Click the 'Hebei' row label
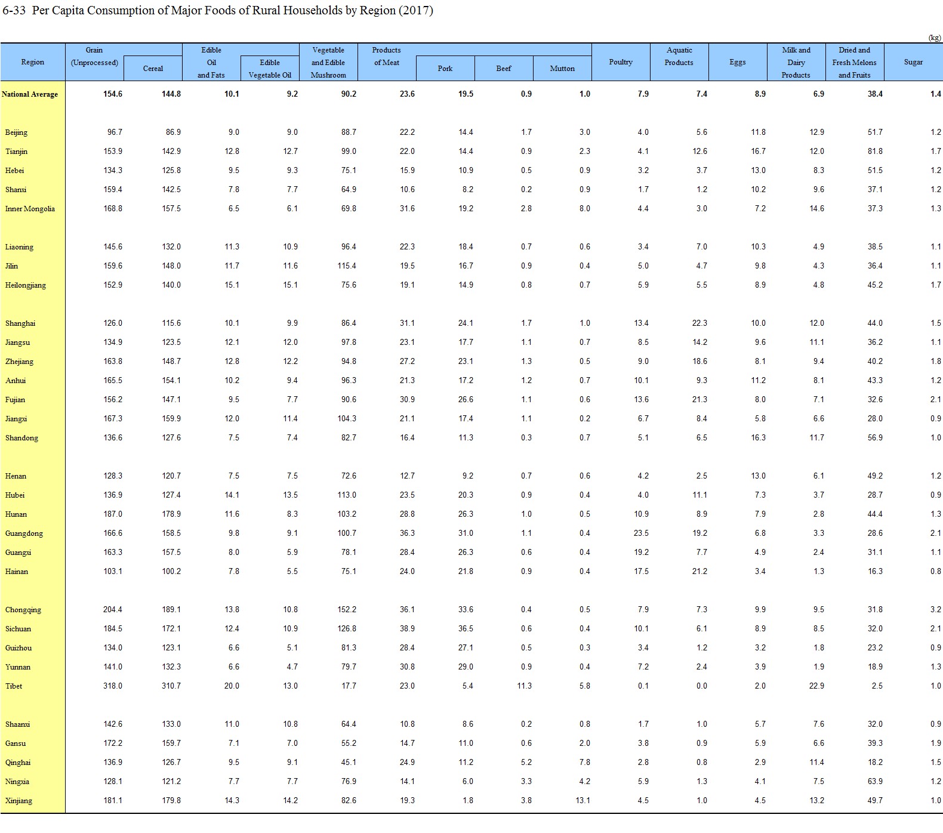The height and width of the screenshot is (833, 943). (x=15, y=171)
